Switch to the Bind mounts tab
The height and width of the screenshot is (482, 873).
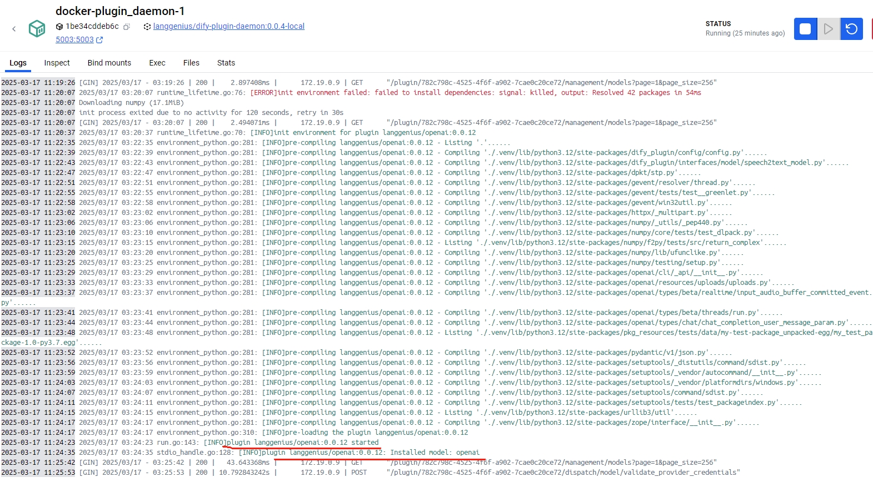point(109,63)
